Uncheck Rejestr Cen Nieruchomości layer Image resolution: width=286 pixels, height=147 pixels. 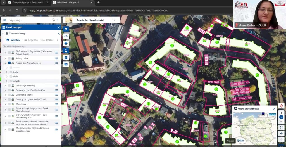click(x=9, y=63)
